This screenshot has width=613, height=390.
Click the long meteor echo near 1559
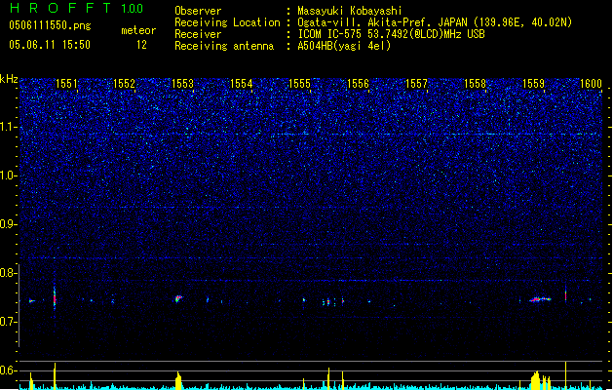click(x=540, y=299)
